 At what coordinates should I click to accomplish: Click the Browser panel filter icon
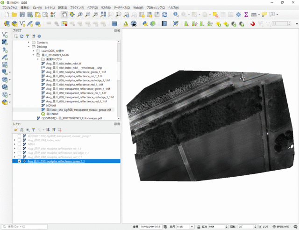(28, 36)
